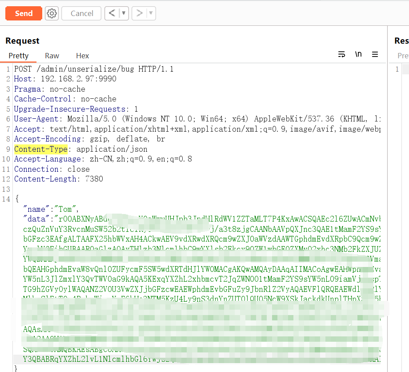Open the back history dropdown arrow

124,13
